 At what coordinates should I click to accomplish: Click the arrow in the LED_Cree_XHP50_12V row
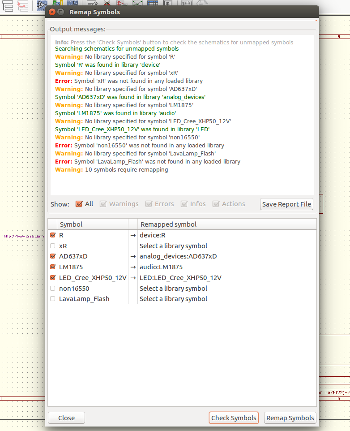pyautogui.click(x=133, y=278)
